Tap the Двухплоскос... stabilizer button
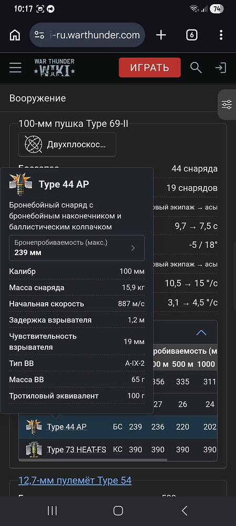The width and height of the screenshot is (236, 526). point(67,145)
